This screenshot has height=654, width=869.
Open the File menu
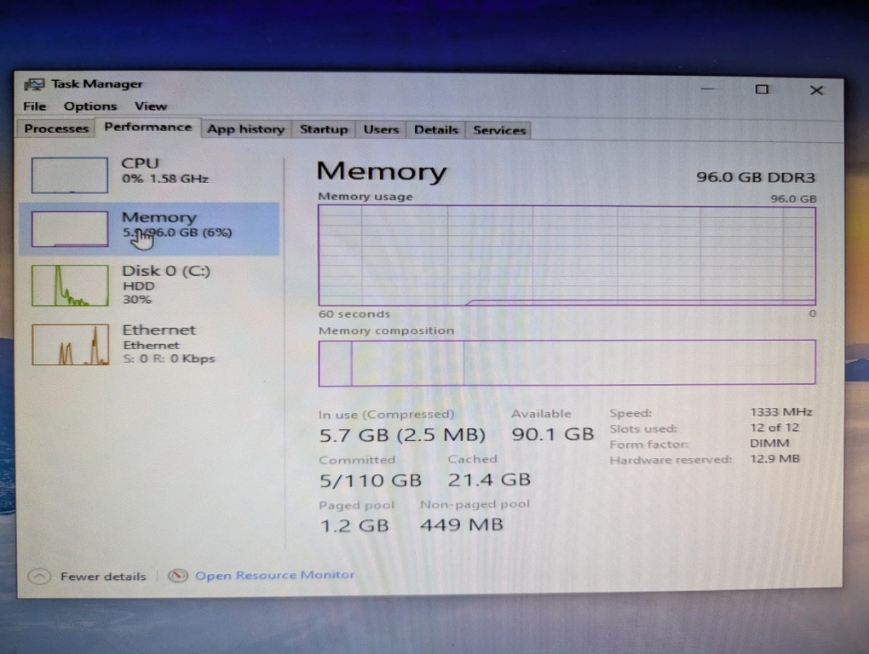(35, 106)
